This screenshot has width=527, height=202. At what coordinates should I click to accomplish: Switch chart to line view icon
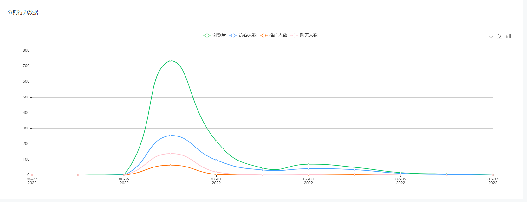[x=500, y=36]
